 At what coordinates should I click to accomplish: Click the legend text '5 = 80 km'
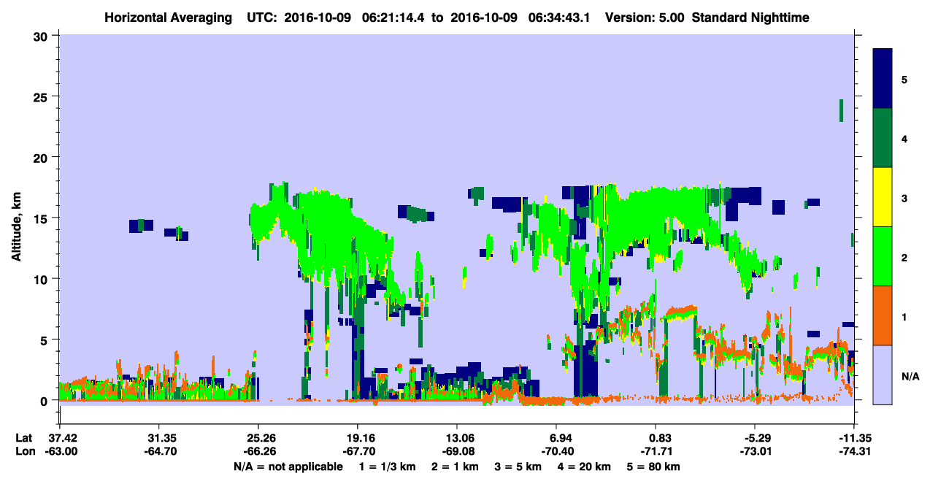653,466
